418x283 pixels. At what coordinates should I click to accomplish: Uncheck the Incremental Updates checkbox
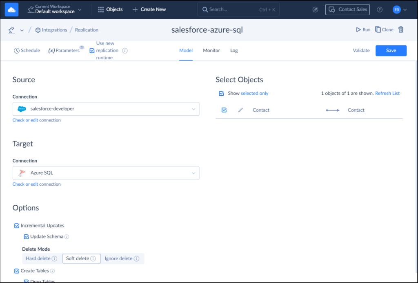(17, 225)
